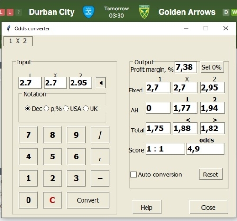
Task: Click the Reset button
Action: click(210, 175)
